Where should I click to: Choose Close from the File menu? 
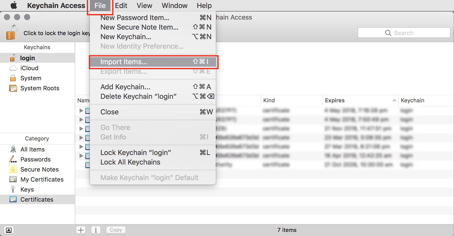[x=153, y=112]
